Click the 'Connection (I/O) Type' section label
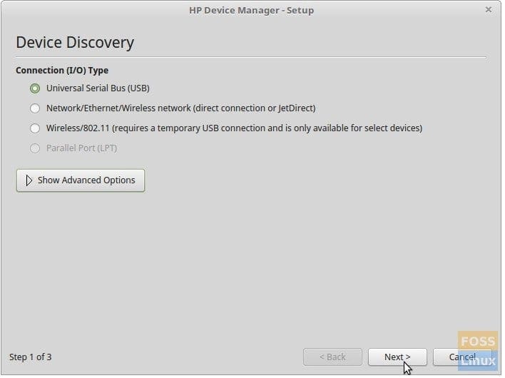The image size is (505, 378). [x=62, y=71]
